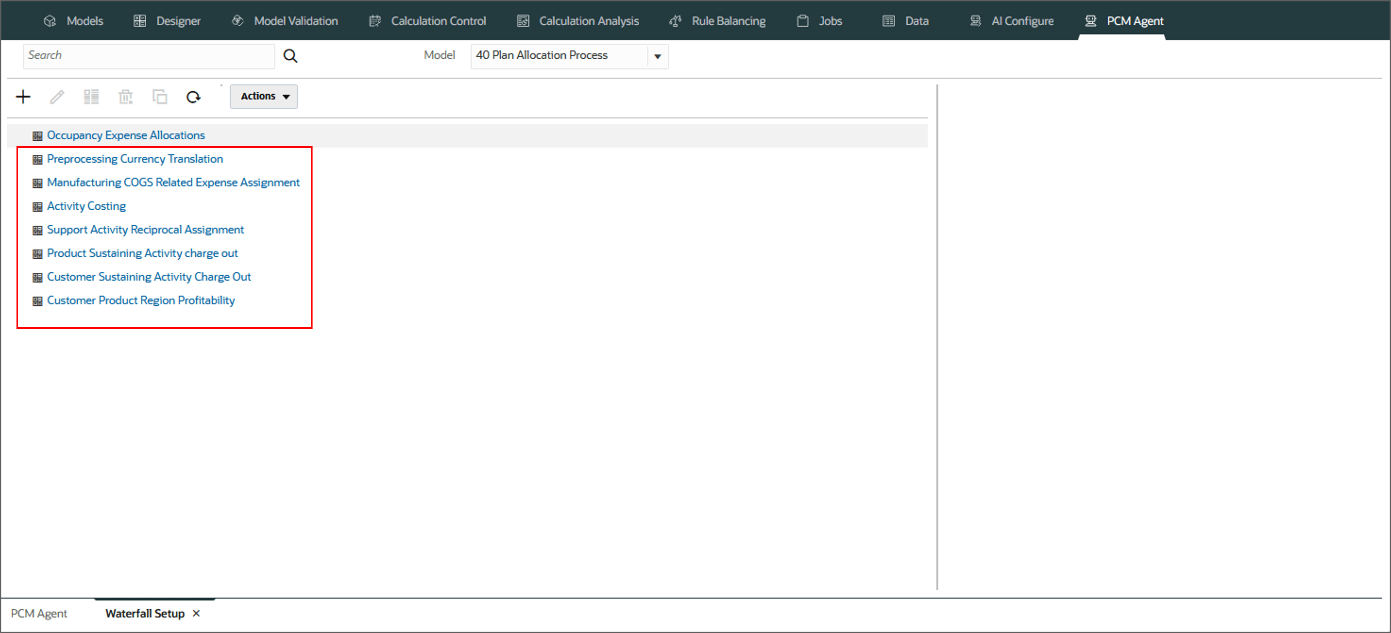Image resolution: width=1391 pixels, height=633 pixels.
Task: Select Support Activity Reciprocal Assignment
Action: click(145, 230)
